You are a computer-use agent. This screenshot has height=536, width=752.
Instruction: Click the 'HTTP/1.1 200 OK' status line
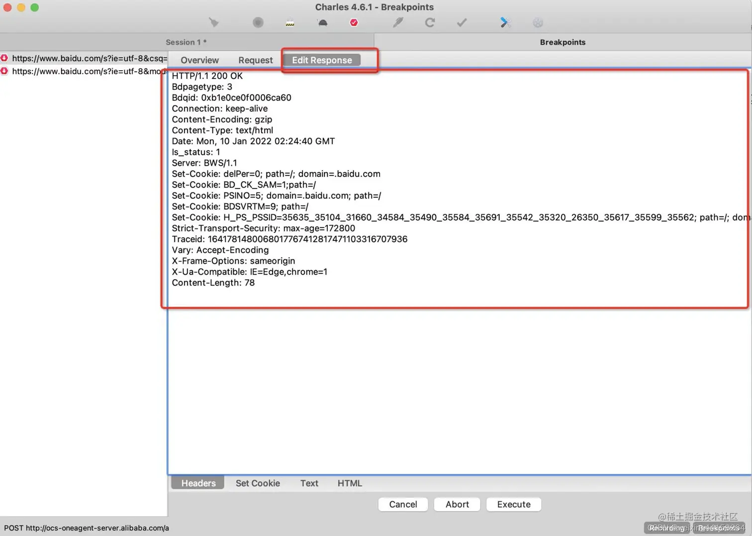point(207,76)
